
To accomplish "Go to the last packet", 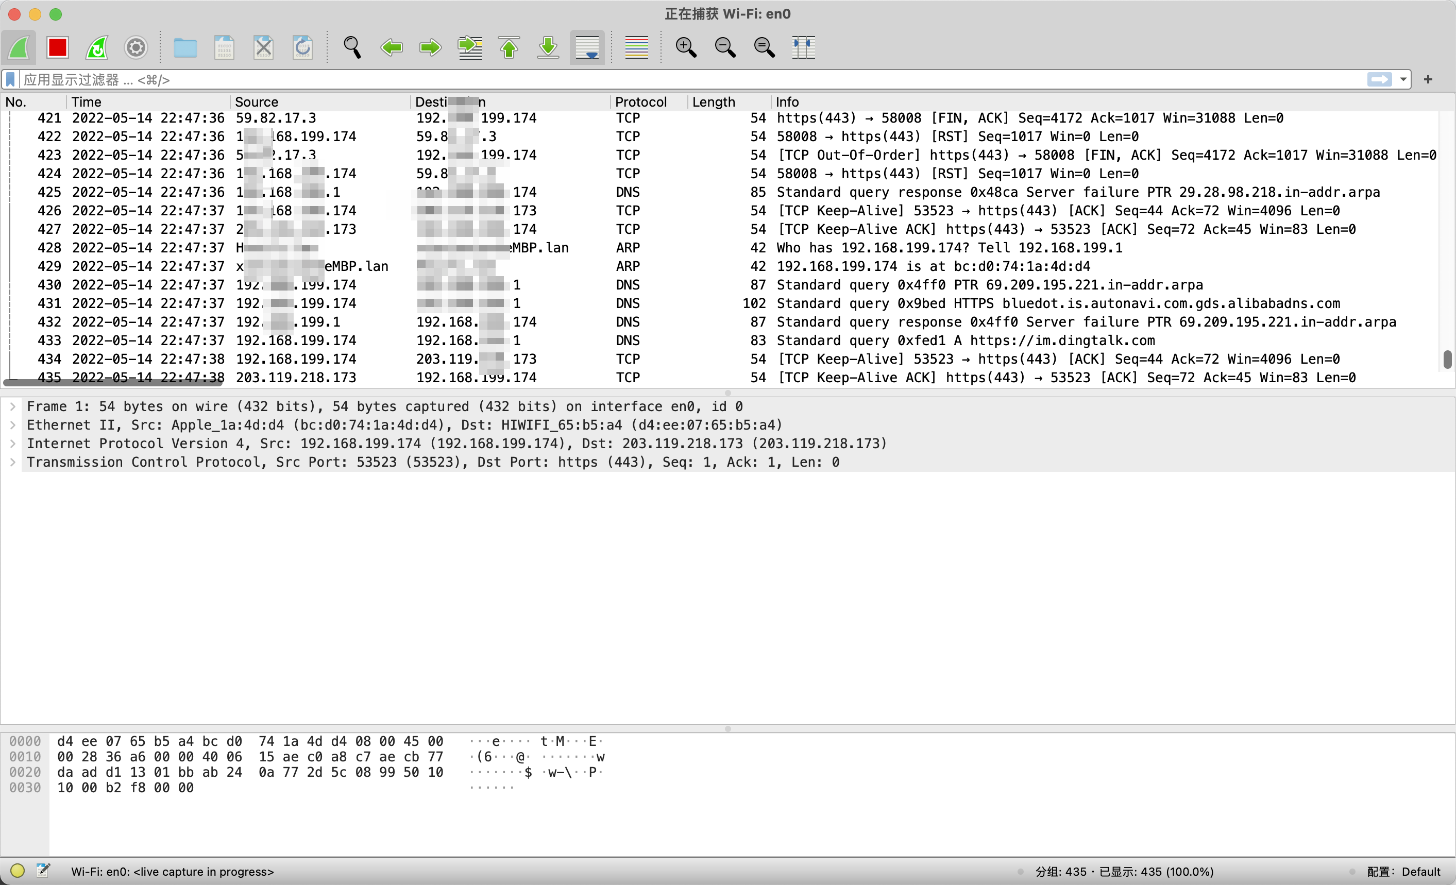I will pyautogui.click(x=547, y=47).
